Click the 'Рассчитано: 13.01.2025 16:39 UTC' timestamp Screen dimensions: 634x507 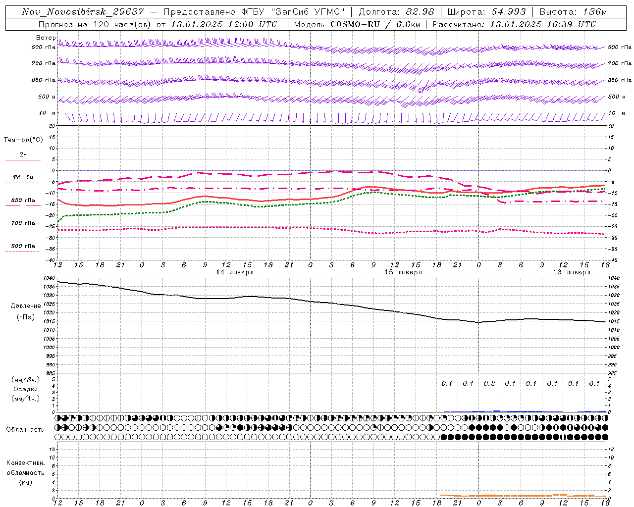(x=514, y=24)
